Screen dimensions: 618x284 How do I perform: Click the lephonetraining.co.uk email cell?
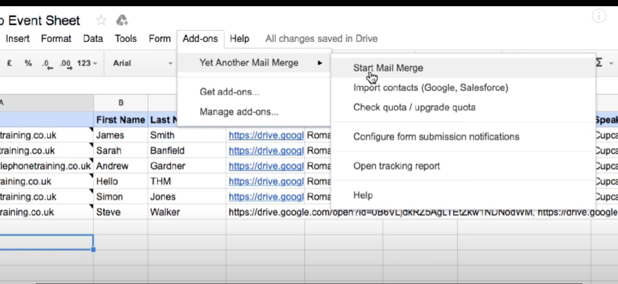coord(47,166)
